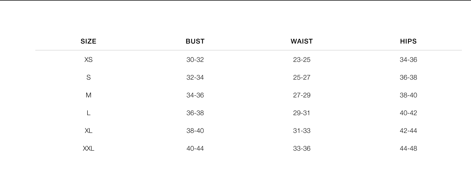Select the M size row label
Screen dimensions: 471x192
[88, 95]
